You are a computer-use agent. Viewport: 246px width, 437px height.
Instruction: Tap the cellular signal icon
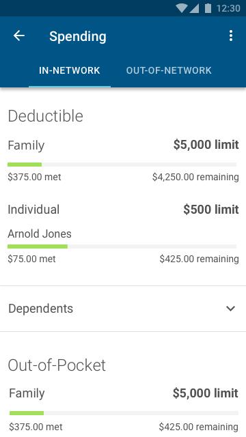click(194, 8)
